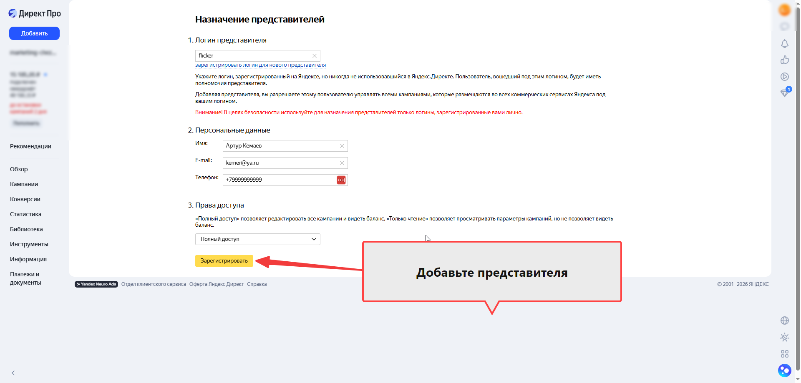Viewport: 801px width, 383px height.
Task: Click the thumbs-up feedback icon
Action: (784, 60)
